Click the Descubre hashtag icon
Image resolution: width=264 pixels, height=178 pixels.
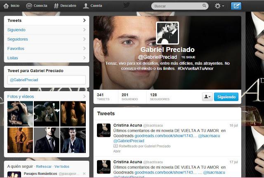(57, 6)
